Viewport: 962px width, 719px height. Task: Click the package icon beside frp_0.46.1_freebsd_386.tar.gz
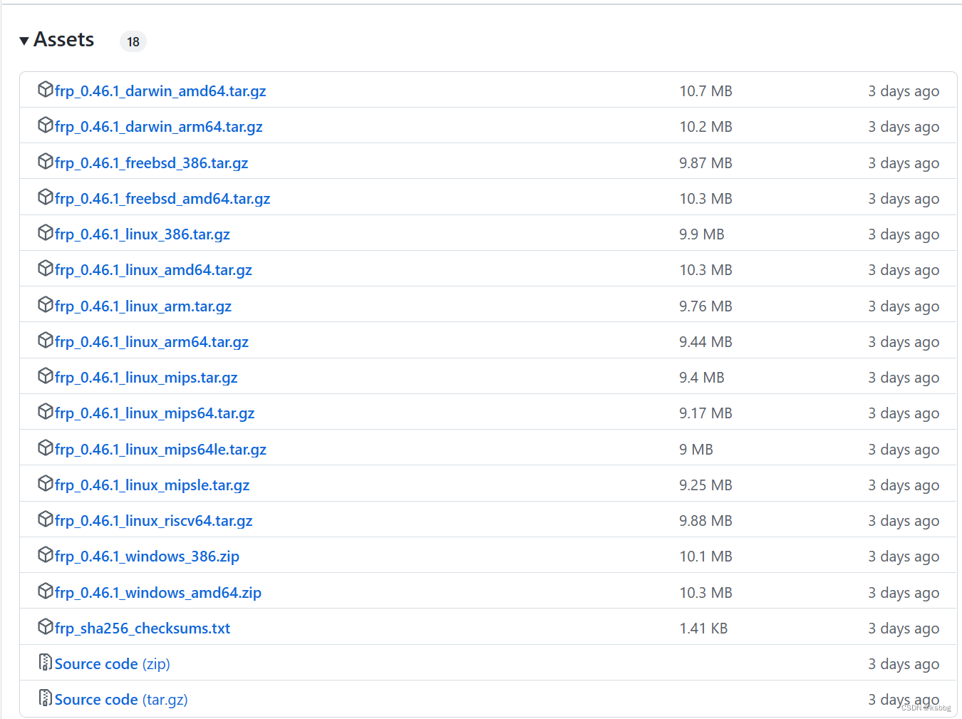tap(46, 161)
